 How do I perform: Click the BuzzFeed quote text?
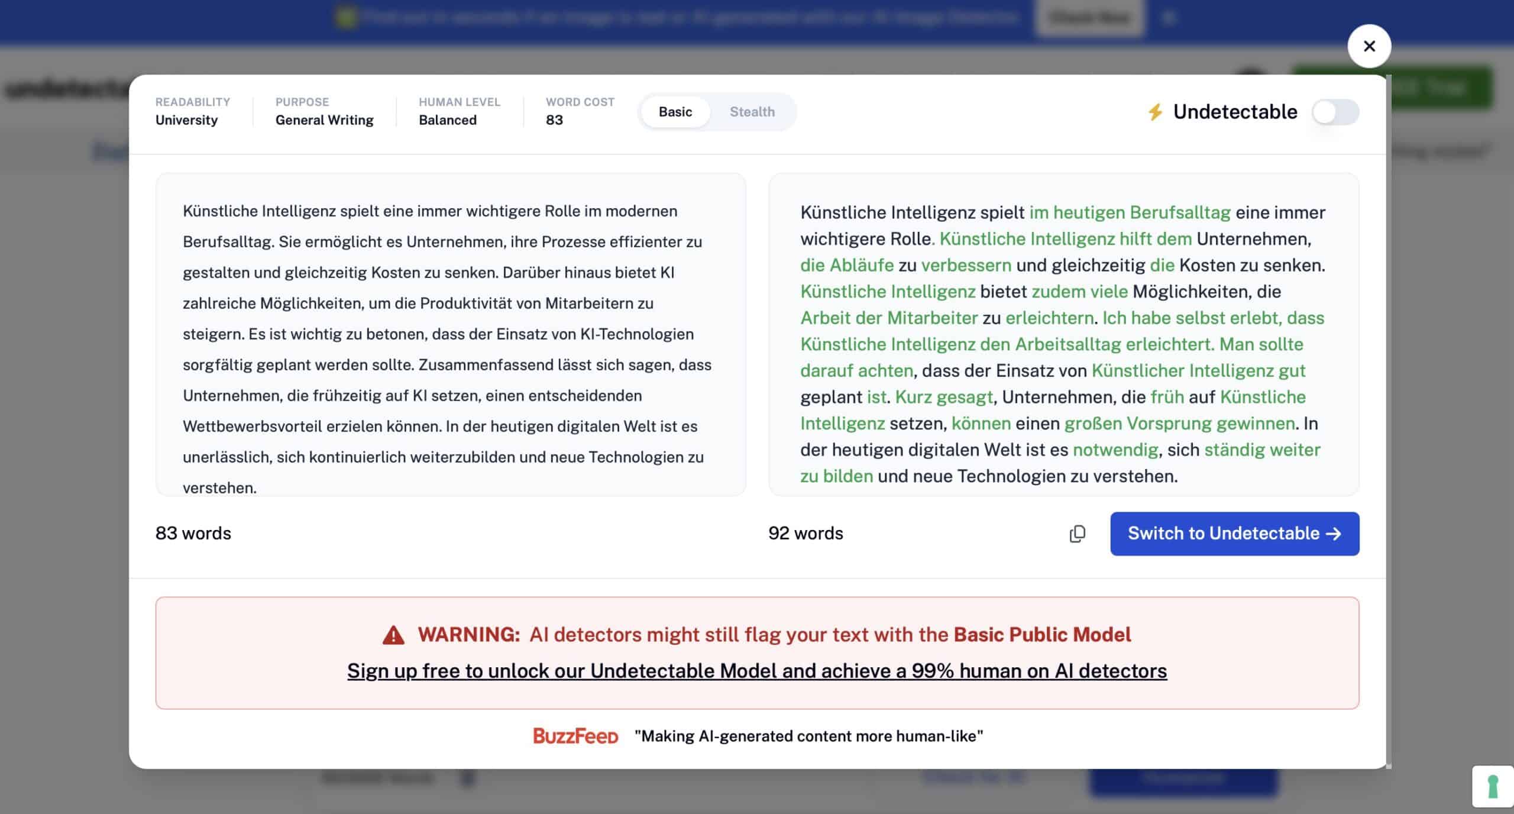808,736
